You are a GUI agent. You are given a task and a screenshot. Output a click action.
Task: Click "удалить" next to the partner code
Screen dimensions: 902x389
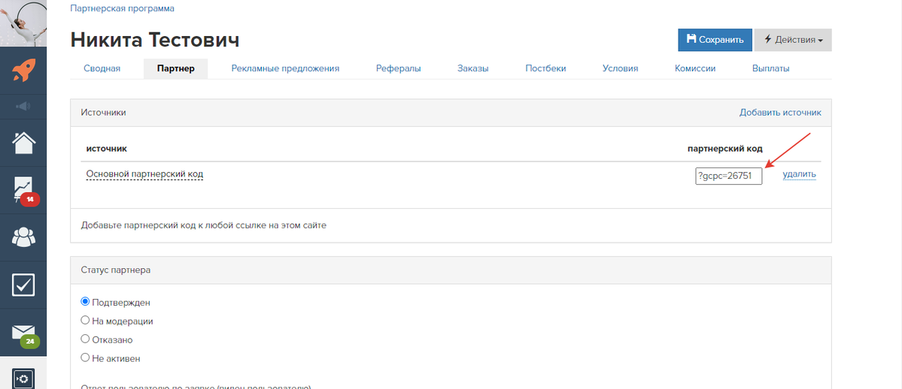coord(799,174)
